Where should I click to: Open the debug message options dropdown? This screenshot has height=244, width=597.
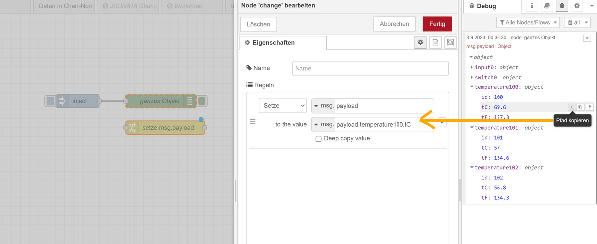tap(587, 38)
